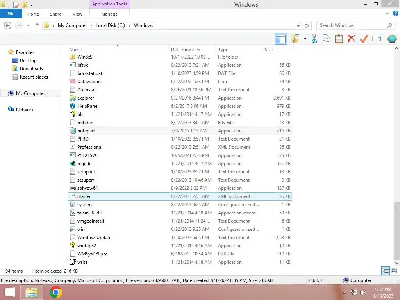
Task: Select the twain_32.dll file
Action: tap(180, 213)
